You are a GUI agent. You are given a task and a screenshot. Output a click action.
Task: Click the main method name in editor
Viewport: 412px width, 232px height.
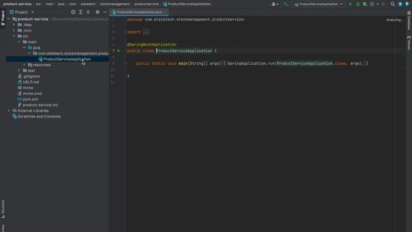pos(183,63)
